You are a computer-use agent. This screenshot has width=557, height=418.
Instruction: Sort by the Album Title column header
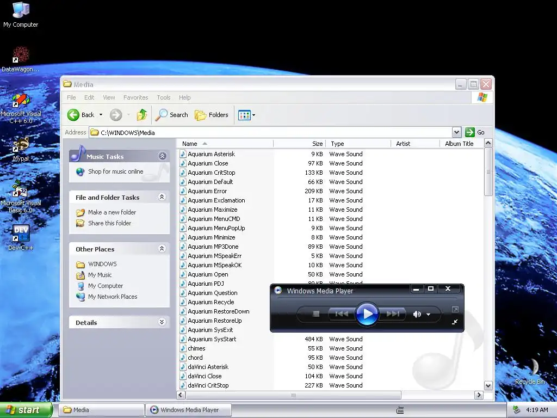click(462, 144)
